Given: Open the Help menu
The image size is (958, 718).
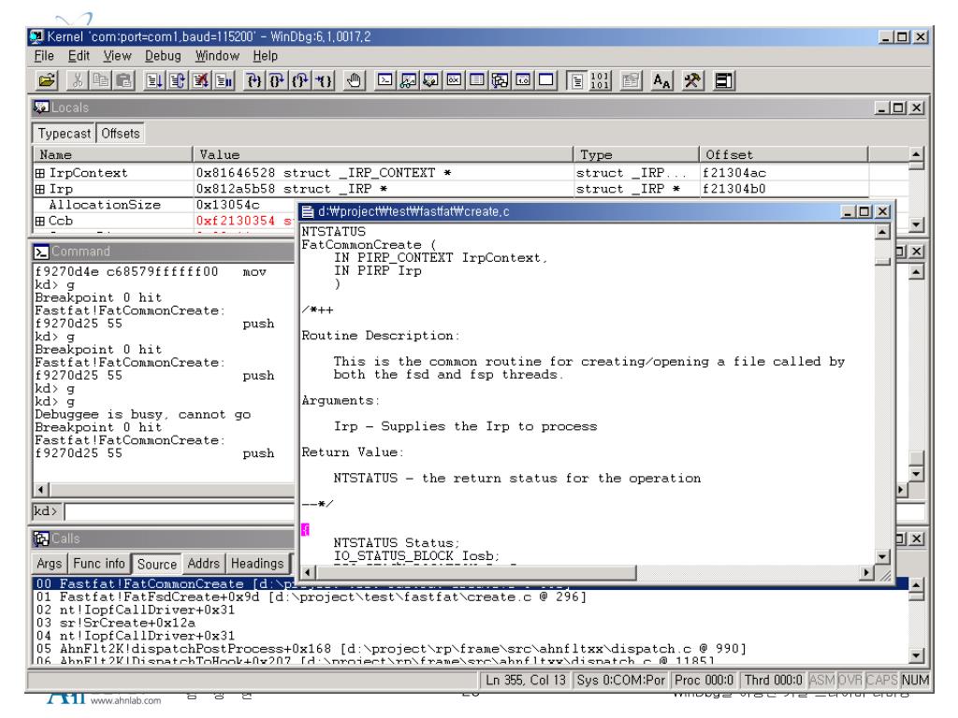Looking at the screenshot, I should point(265,55).
